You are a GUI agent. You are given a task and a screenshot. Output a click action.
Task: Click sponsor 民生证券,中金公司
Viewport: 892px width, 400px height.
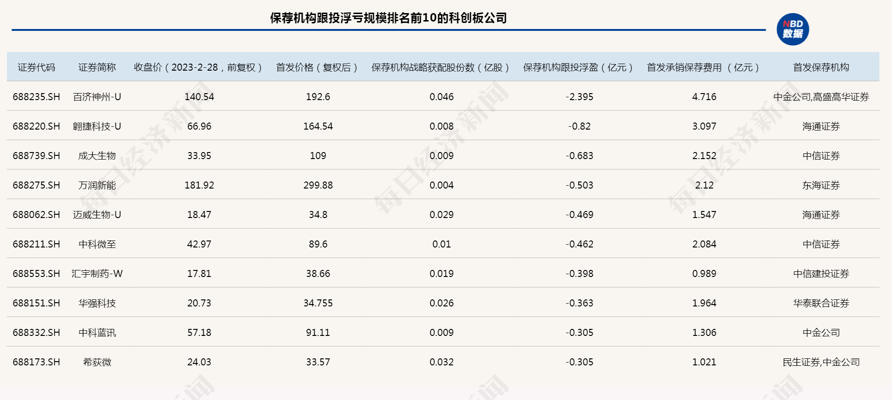tap(821, 362)
